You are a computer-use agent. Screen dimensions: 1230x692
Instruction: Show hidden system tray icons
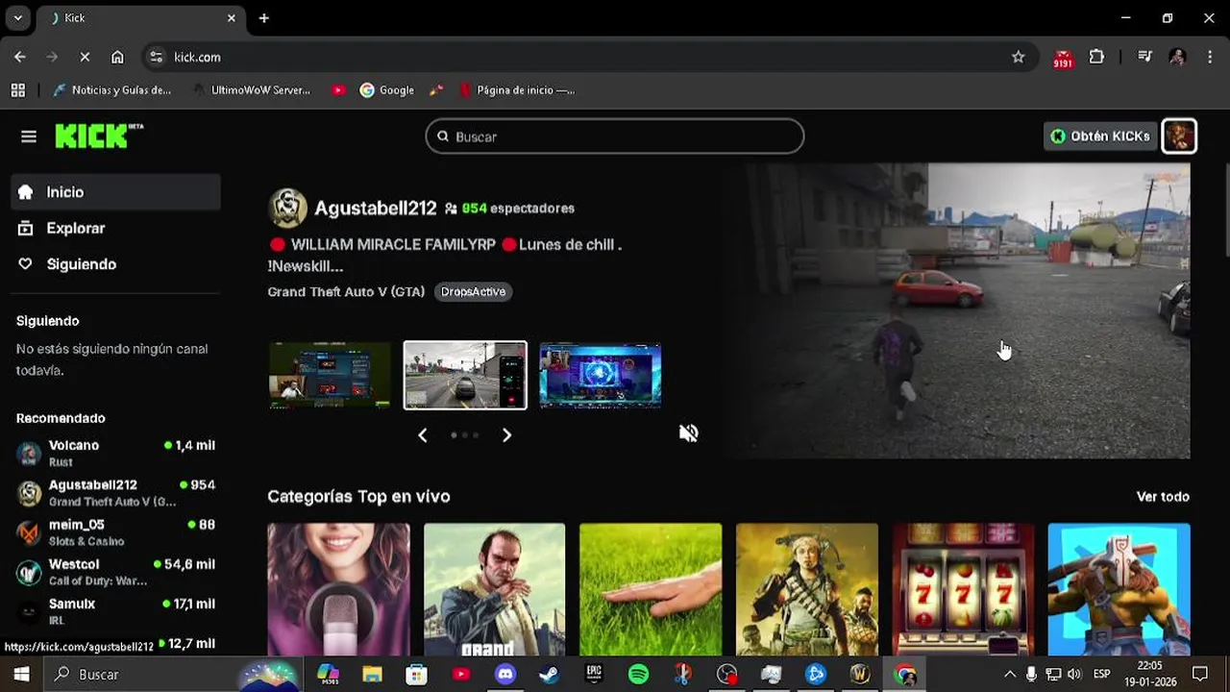1010,675
